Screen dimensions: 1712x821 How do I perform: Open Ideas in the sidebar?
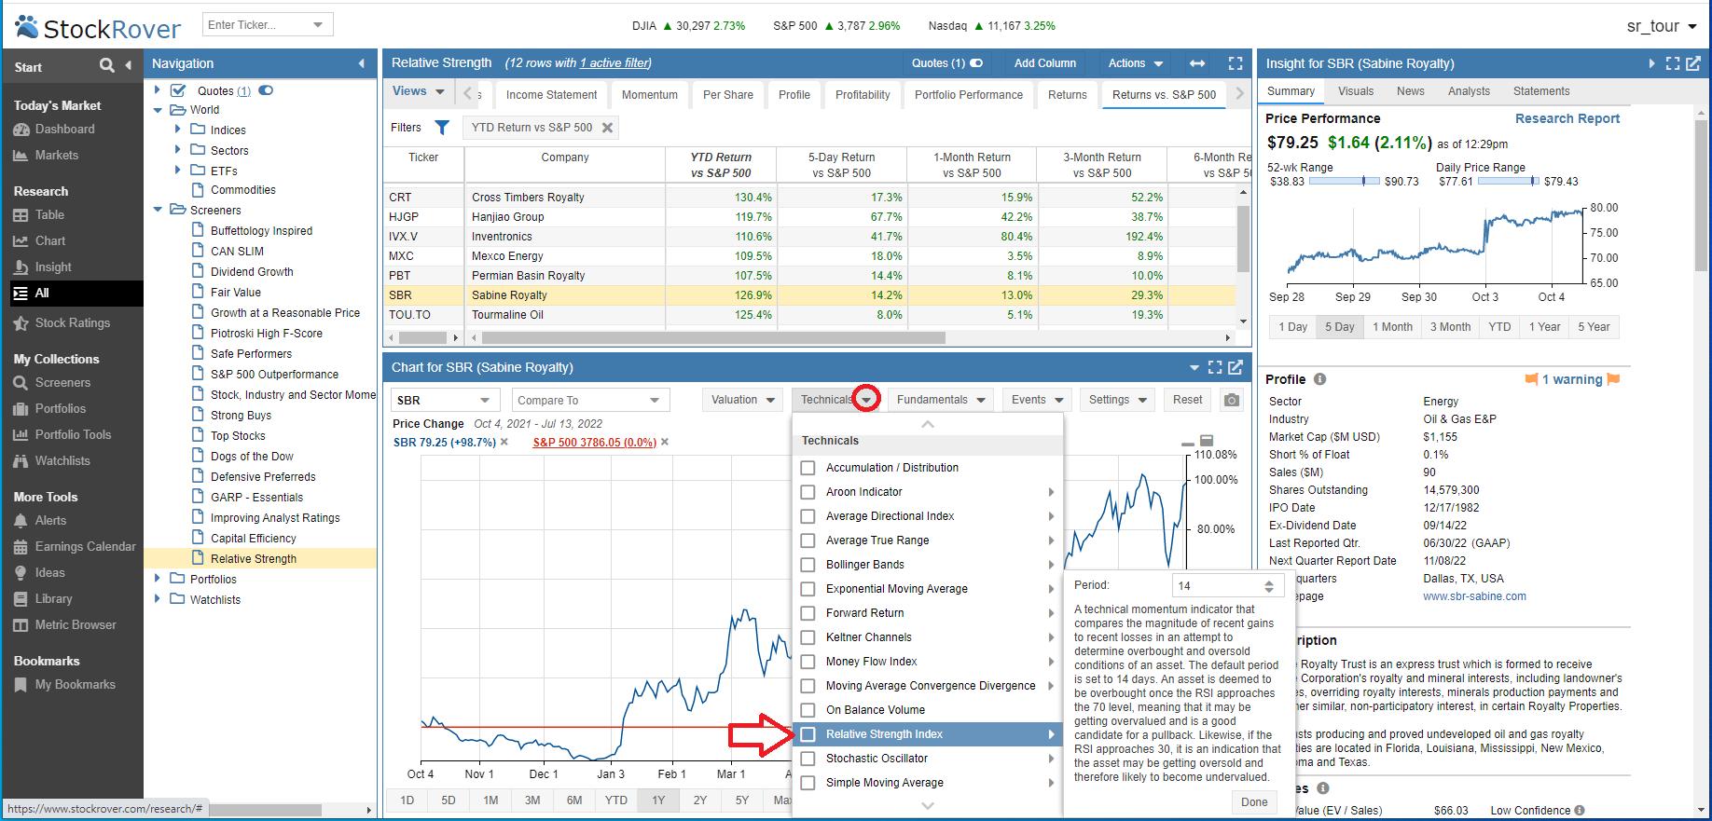click(39, 573)
